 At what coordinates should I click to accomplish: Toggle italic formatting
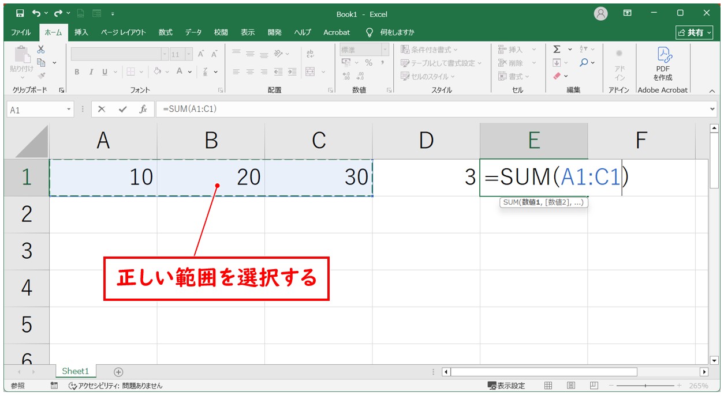(91, 72)
